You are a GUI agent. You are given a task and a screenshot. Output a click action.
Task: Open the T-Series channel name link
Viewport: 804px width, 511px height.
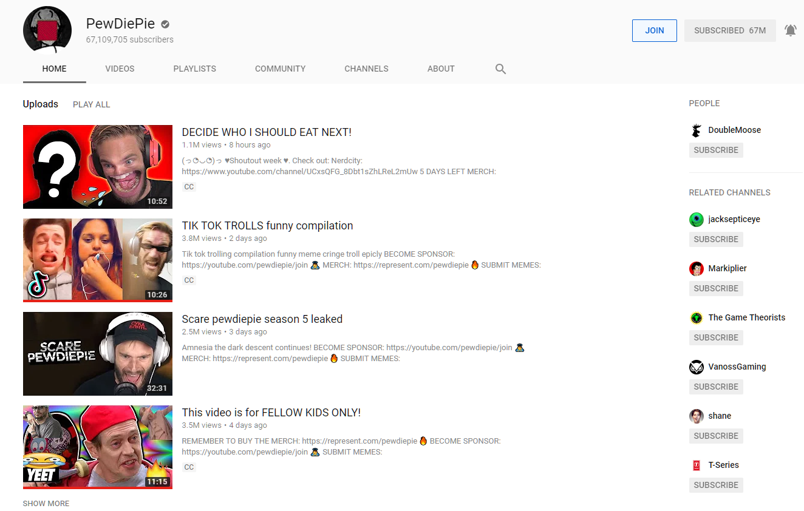[724, 465]
